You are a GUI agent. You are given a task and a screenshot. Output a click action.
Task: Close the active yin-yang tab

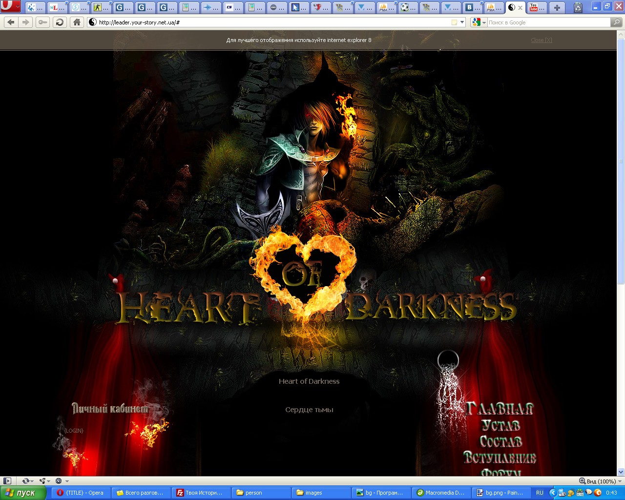[x=520, y=7]
